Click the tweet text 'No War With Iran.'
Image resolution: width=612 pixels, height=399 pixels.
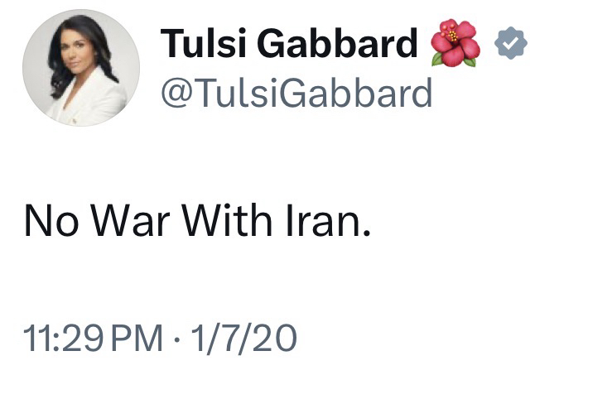195,223
